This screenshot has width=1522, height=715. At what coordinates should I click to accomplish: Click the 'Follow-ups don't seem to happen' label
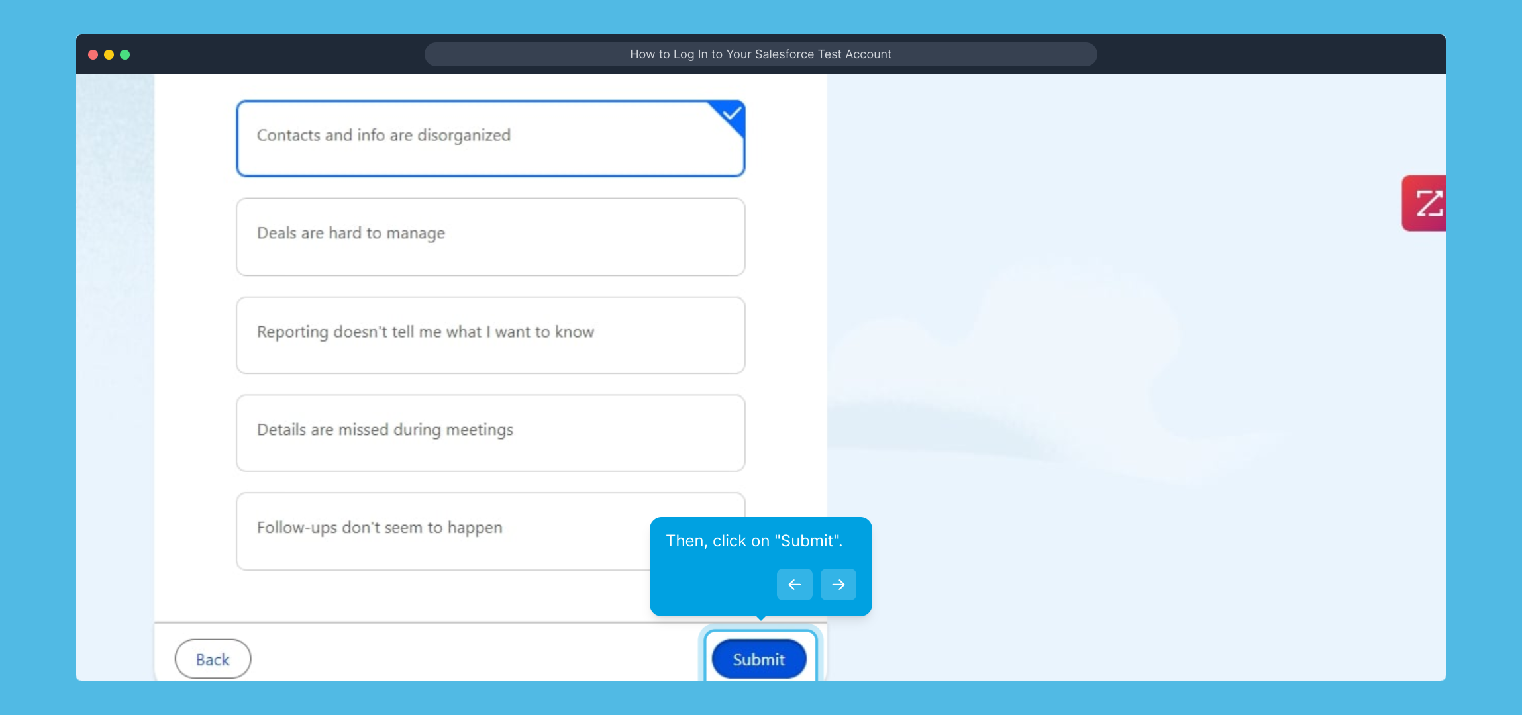(x=380, y=528)
